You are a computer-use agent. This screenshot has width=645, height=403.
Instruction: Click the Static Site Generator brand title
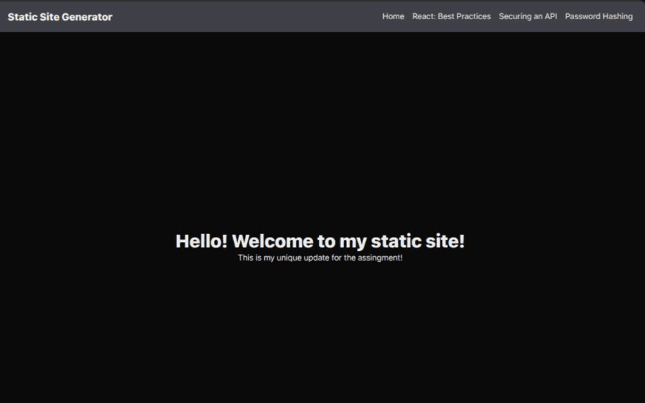coord(60,17)
